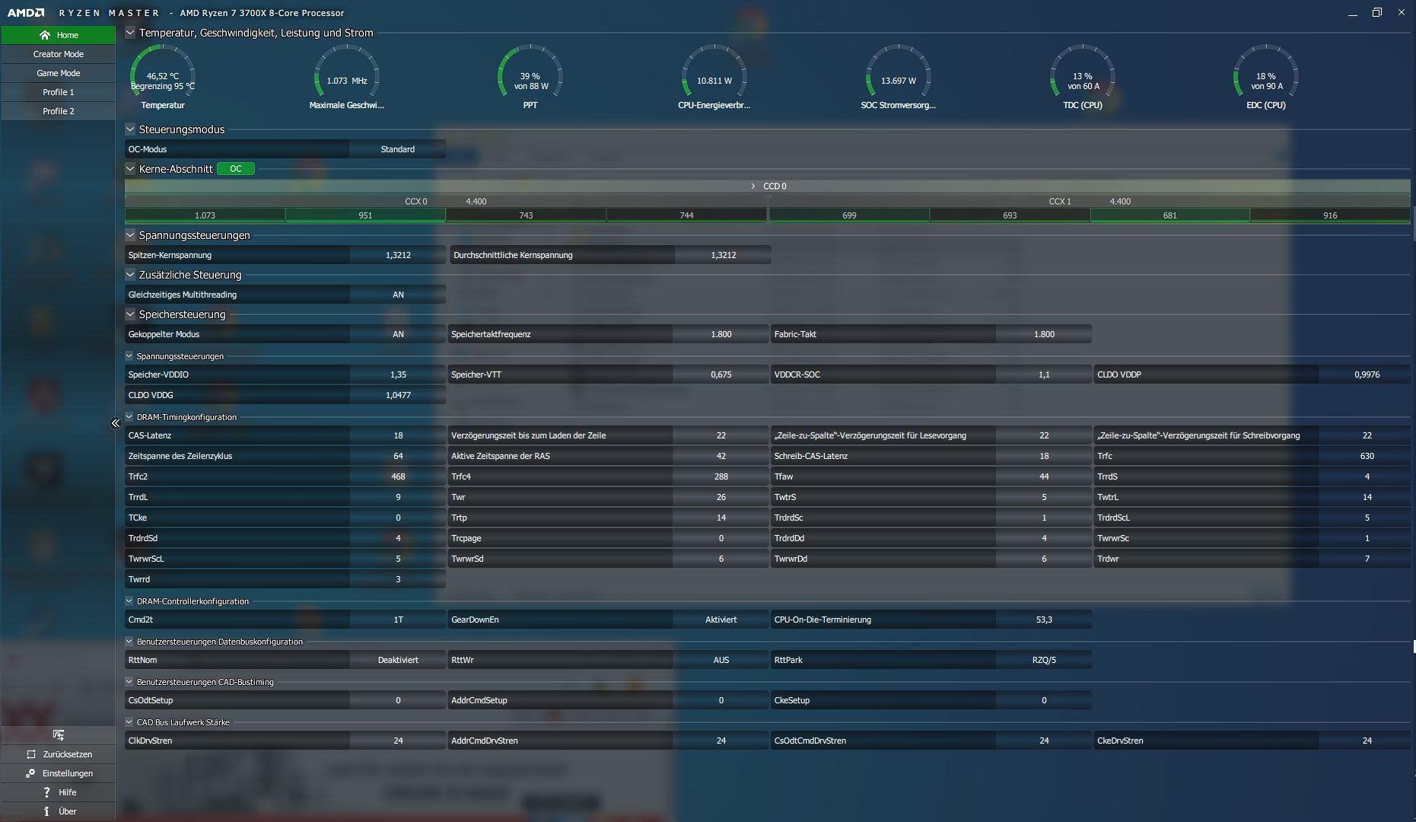The image size is (1416, 822).
Task: Click the Speichertaktfrequenz value 1.800
Action: [721, 334]
